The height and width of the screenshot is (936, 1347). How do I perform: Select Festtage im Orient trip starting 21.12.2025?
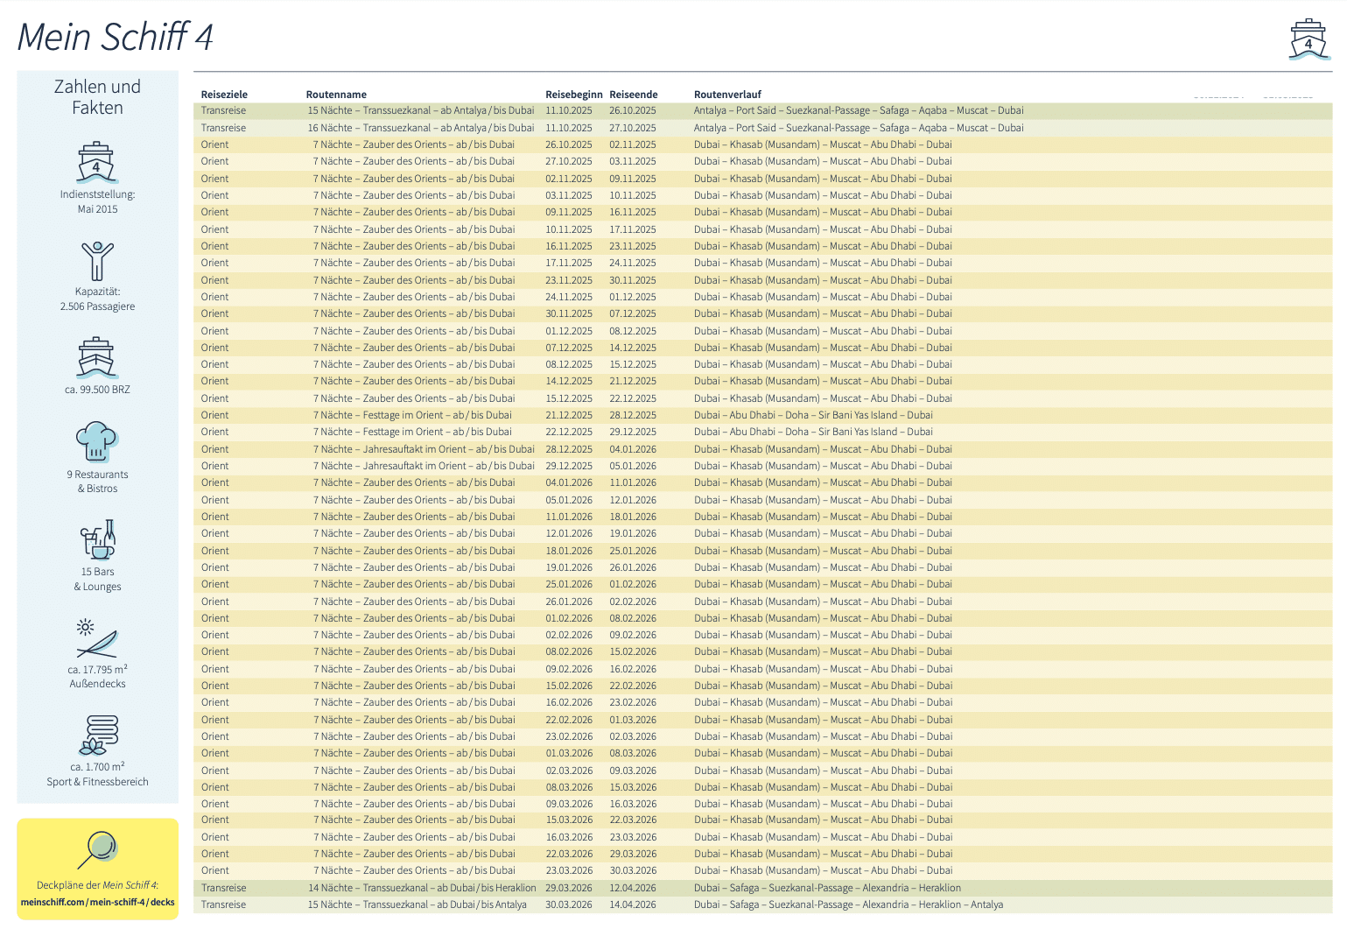click(412, 415)
